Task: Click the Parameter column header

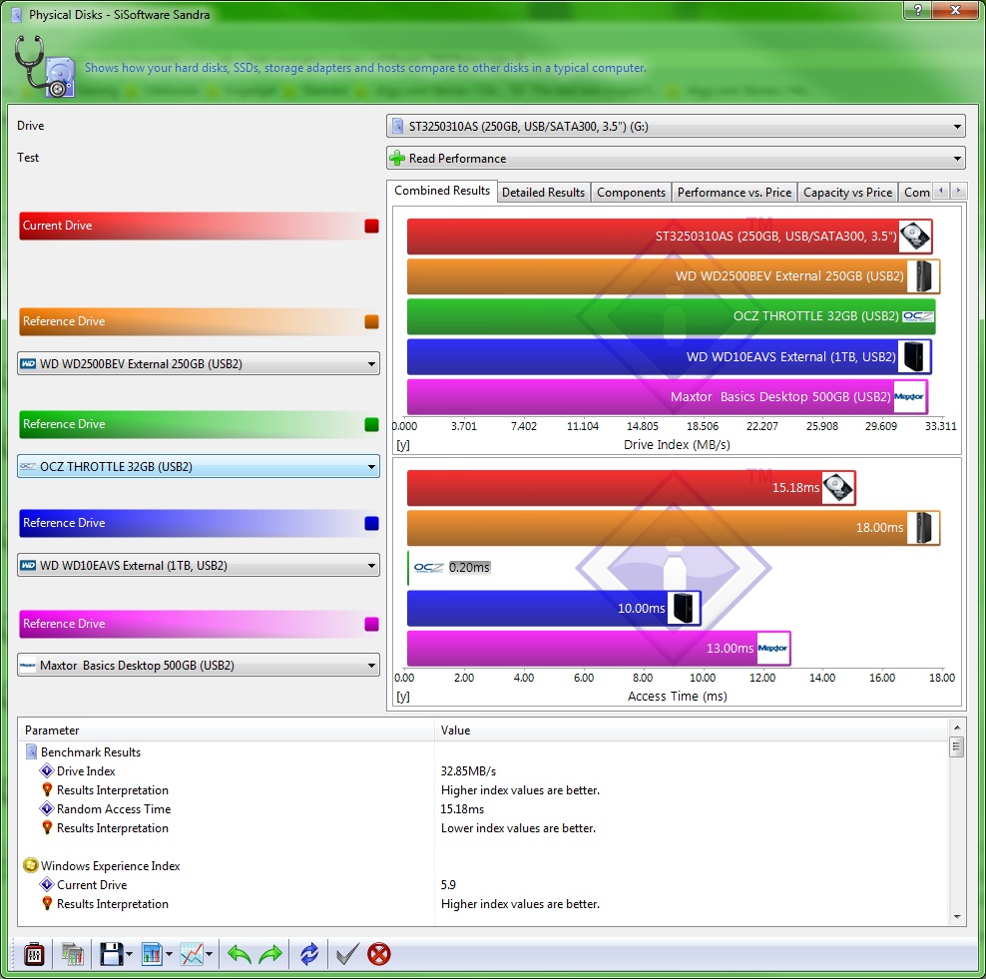Action: tap(226, 730)
